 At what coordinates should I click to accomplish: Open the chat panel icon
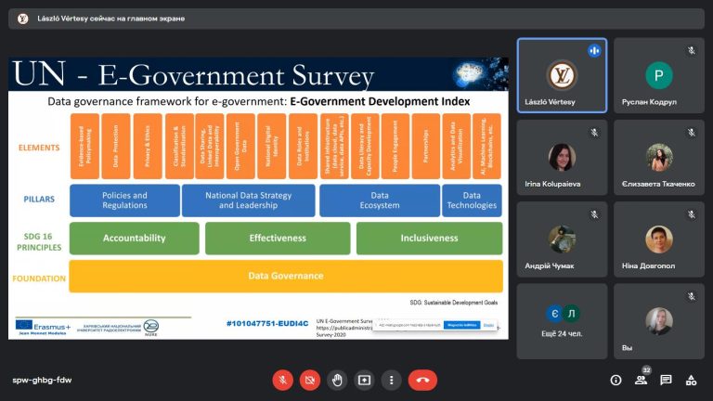click(x=666, y=380)
